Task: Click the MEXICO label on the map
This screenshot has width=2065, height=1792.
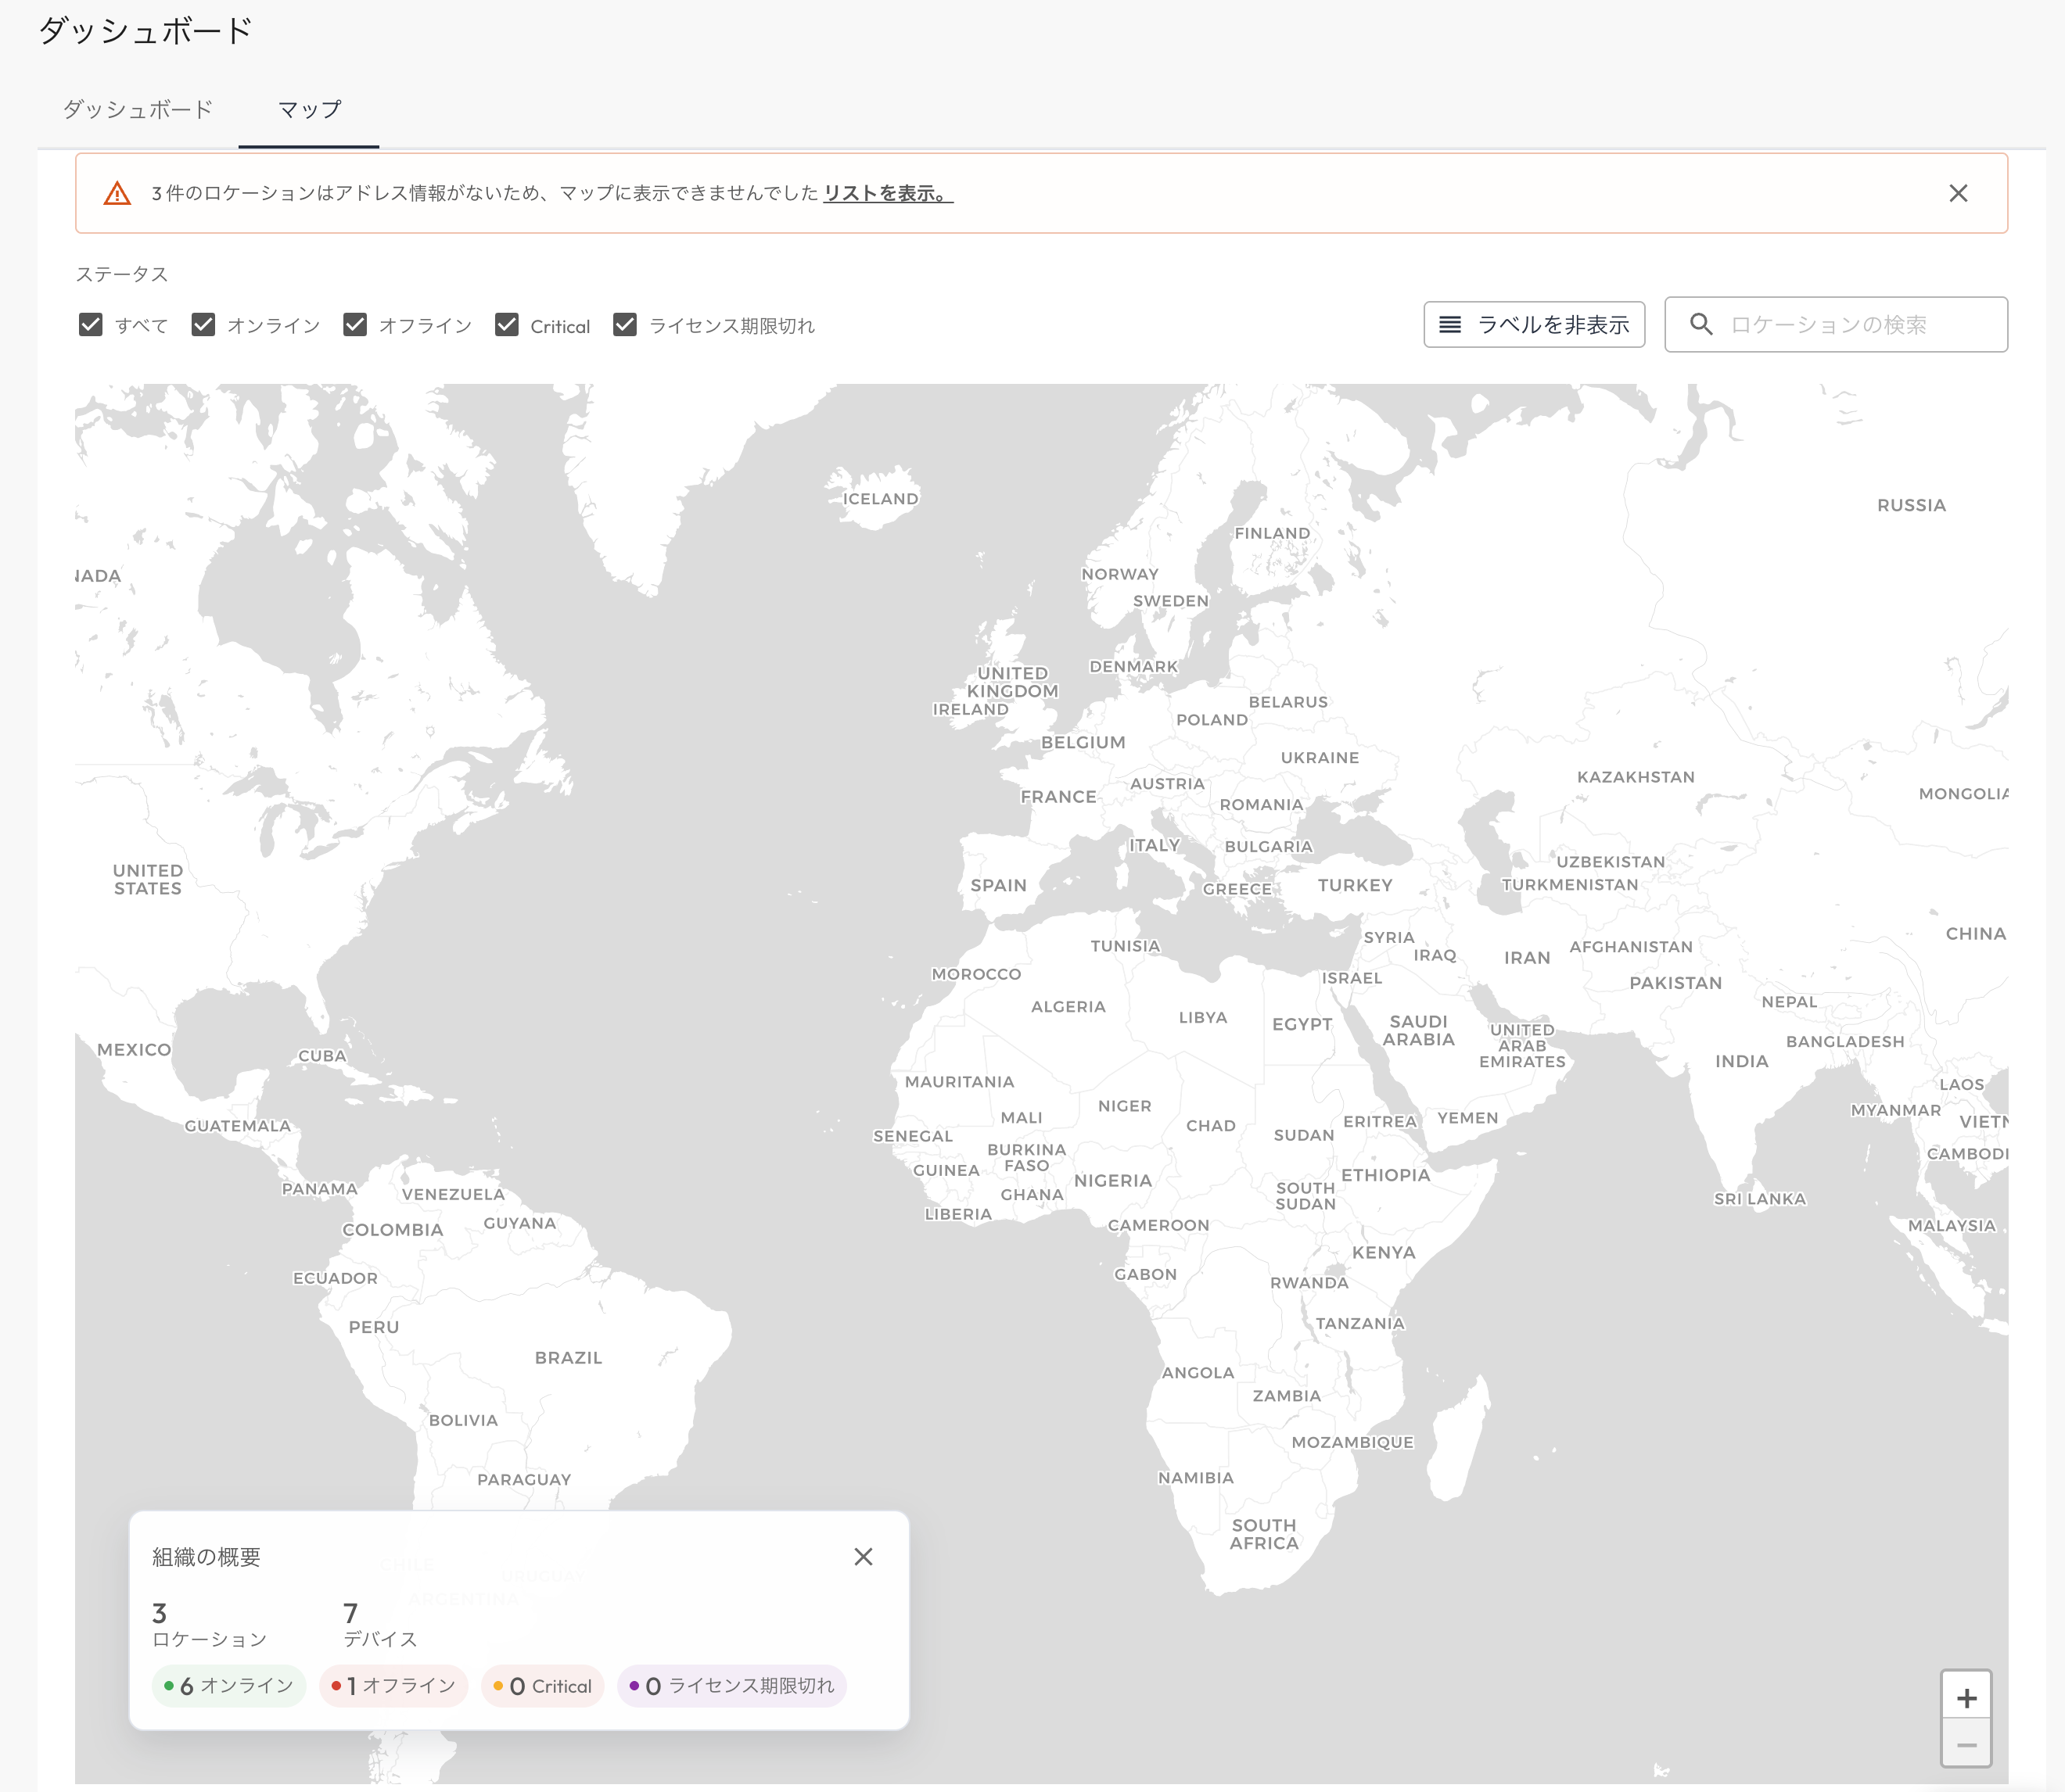Action: (x=134, y=1050)
